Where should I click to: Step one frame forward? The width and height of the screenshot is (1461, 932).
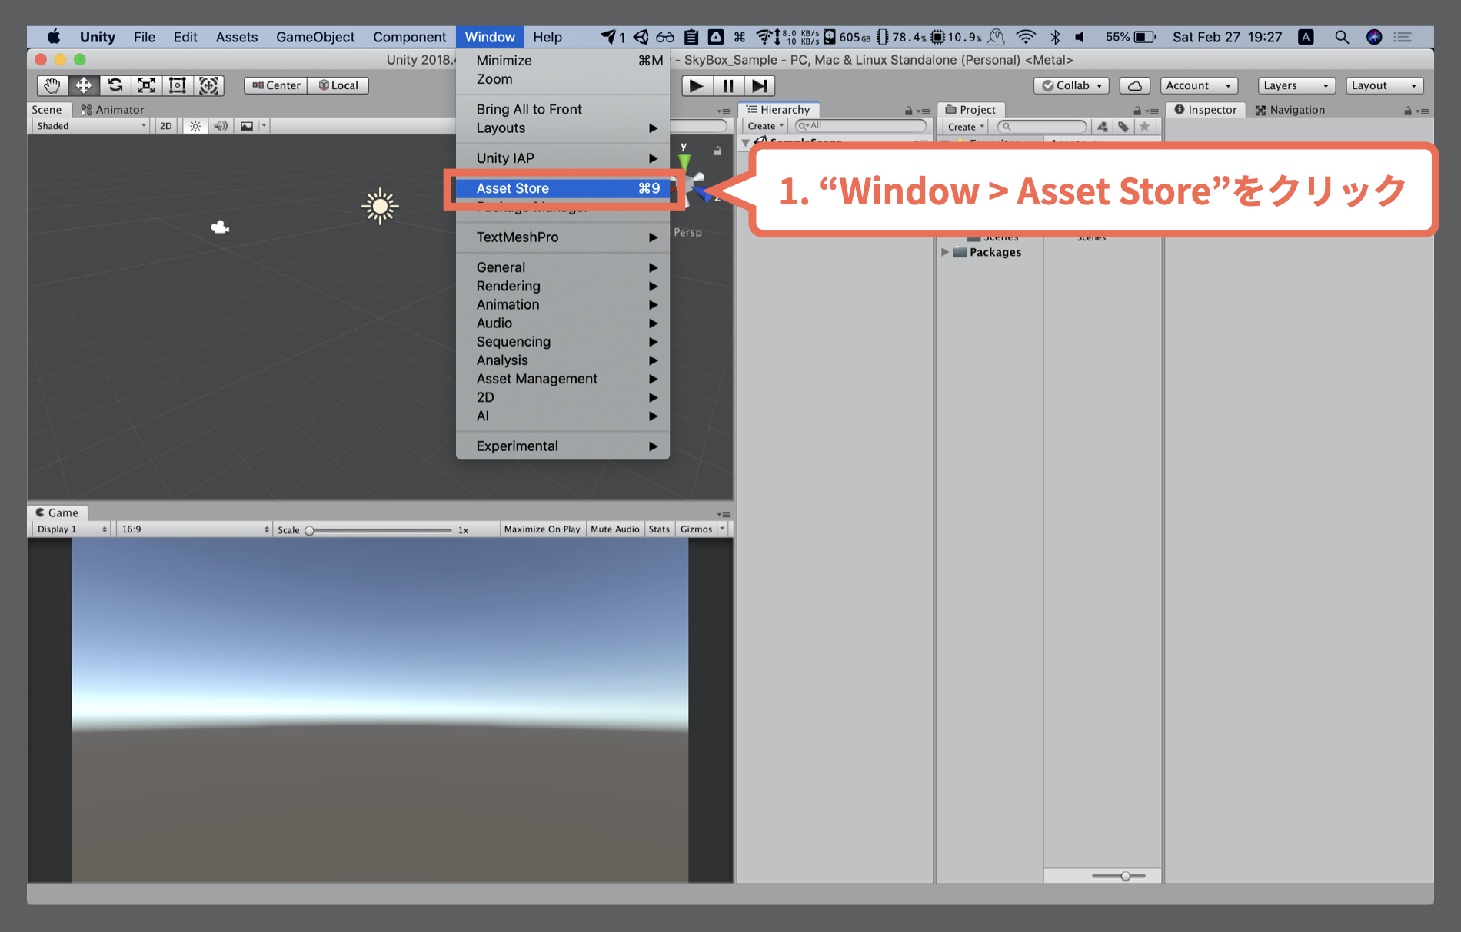pos(760,85)
